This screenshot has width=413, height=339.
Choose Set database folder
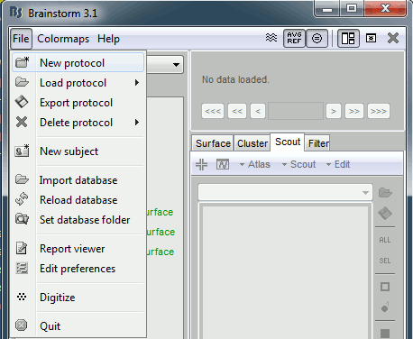78,220
